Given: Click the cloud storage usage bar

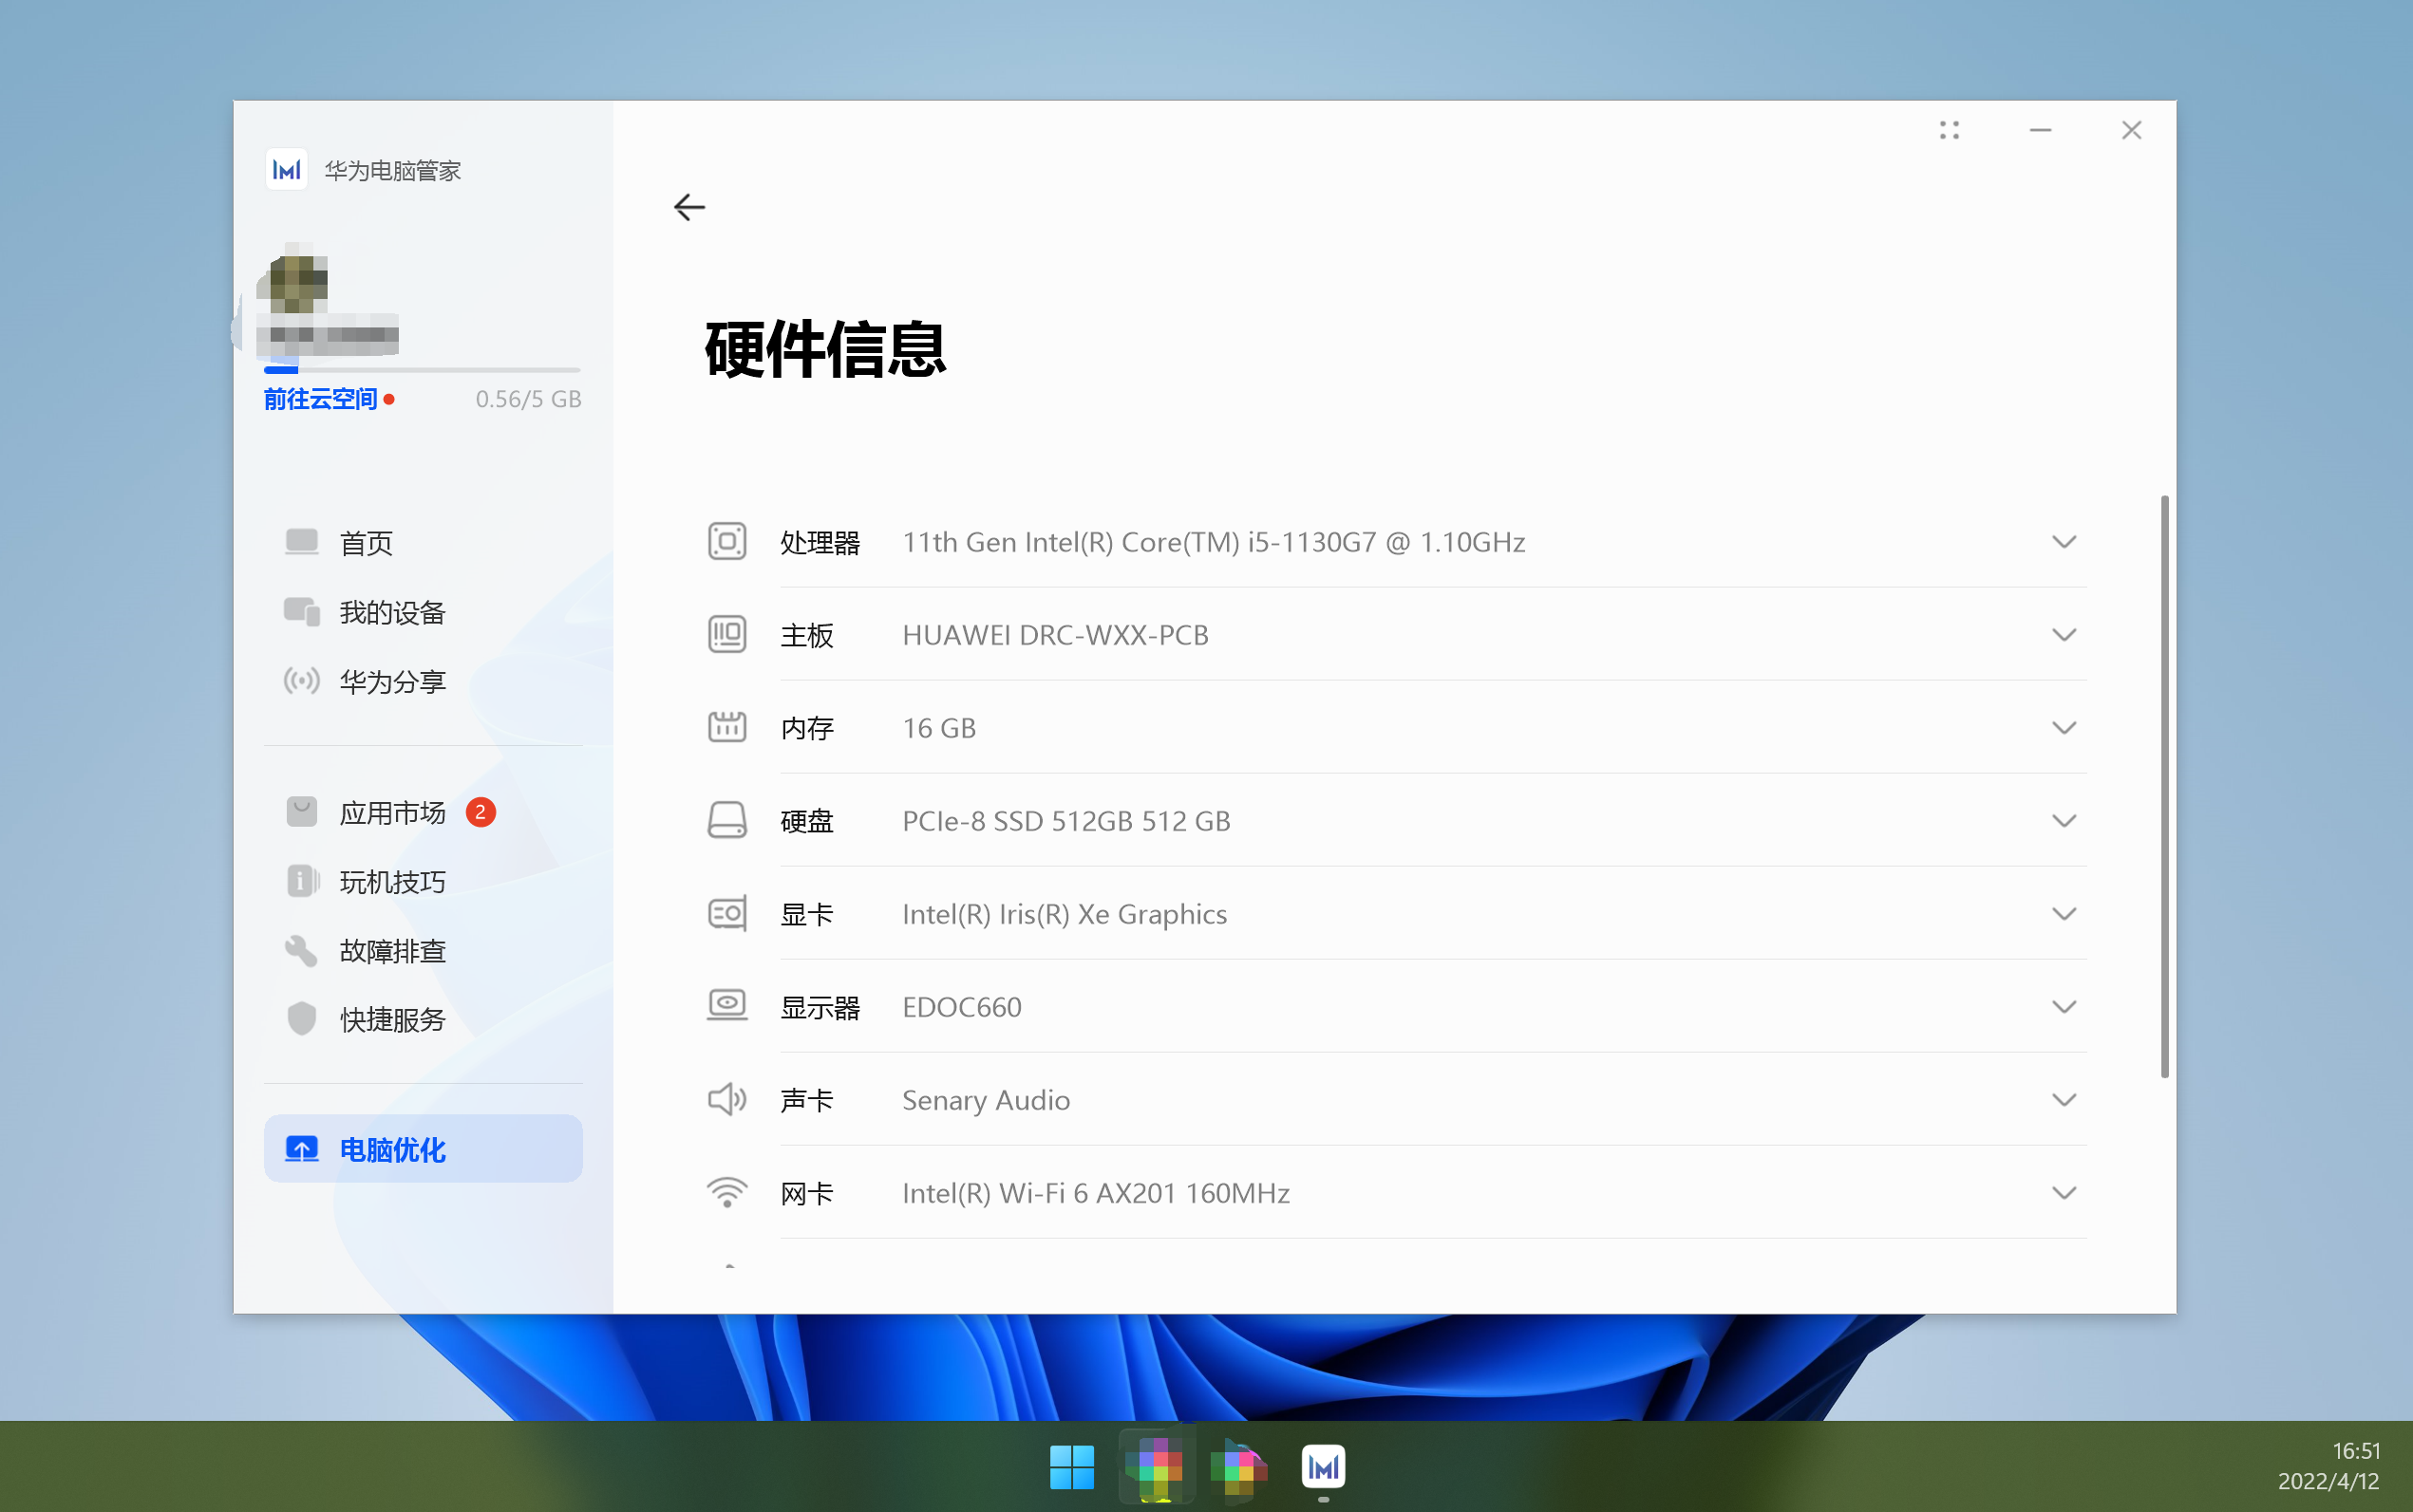Looking at the screenshot, I should pos(423,370).
